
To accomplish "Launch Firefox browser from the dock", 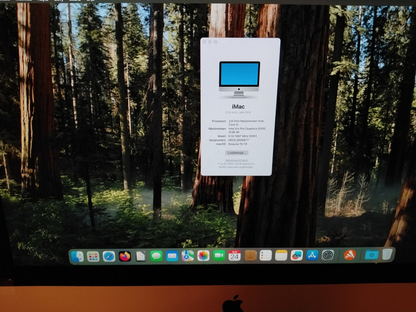I will tap(125, 257).
